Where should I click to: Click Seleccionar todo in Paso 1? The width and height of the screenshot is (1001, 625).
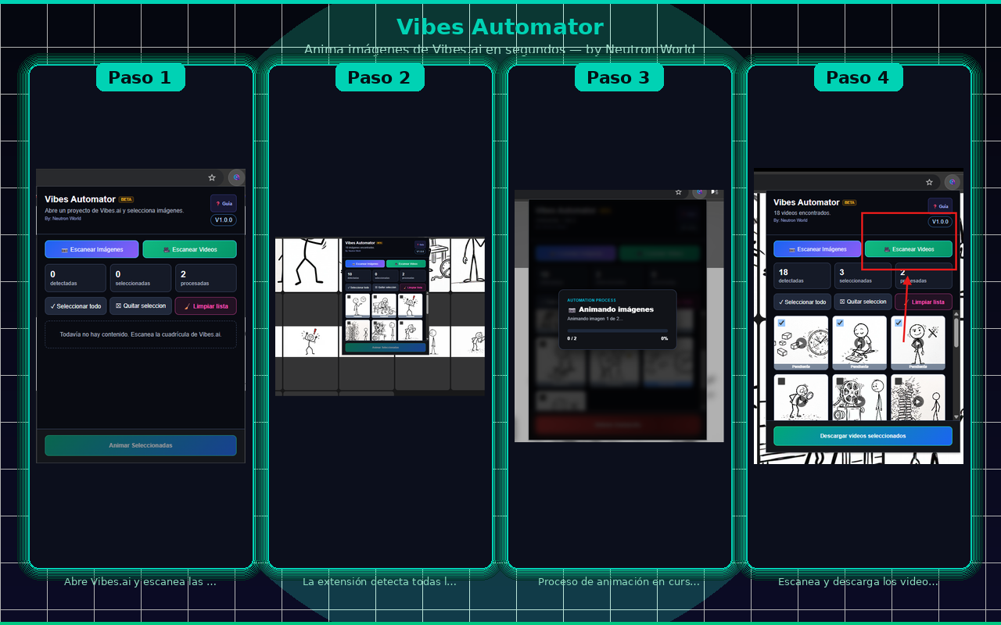click(x=75, y=305)
